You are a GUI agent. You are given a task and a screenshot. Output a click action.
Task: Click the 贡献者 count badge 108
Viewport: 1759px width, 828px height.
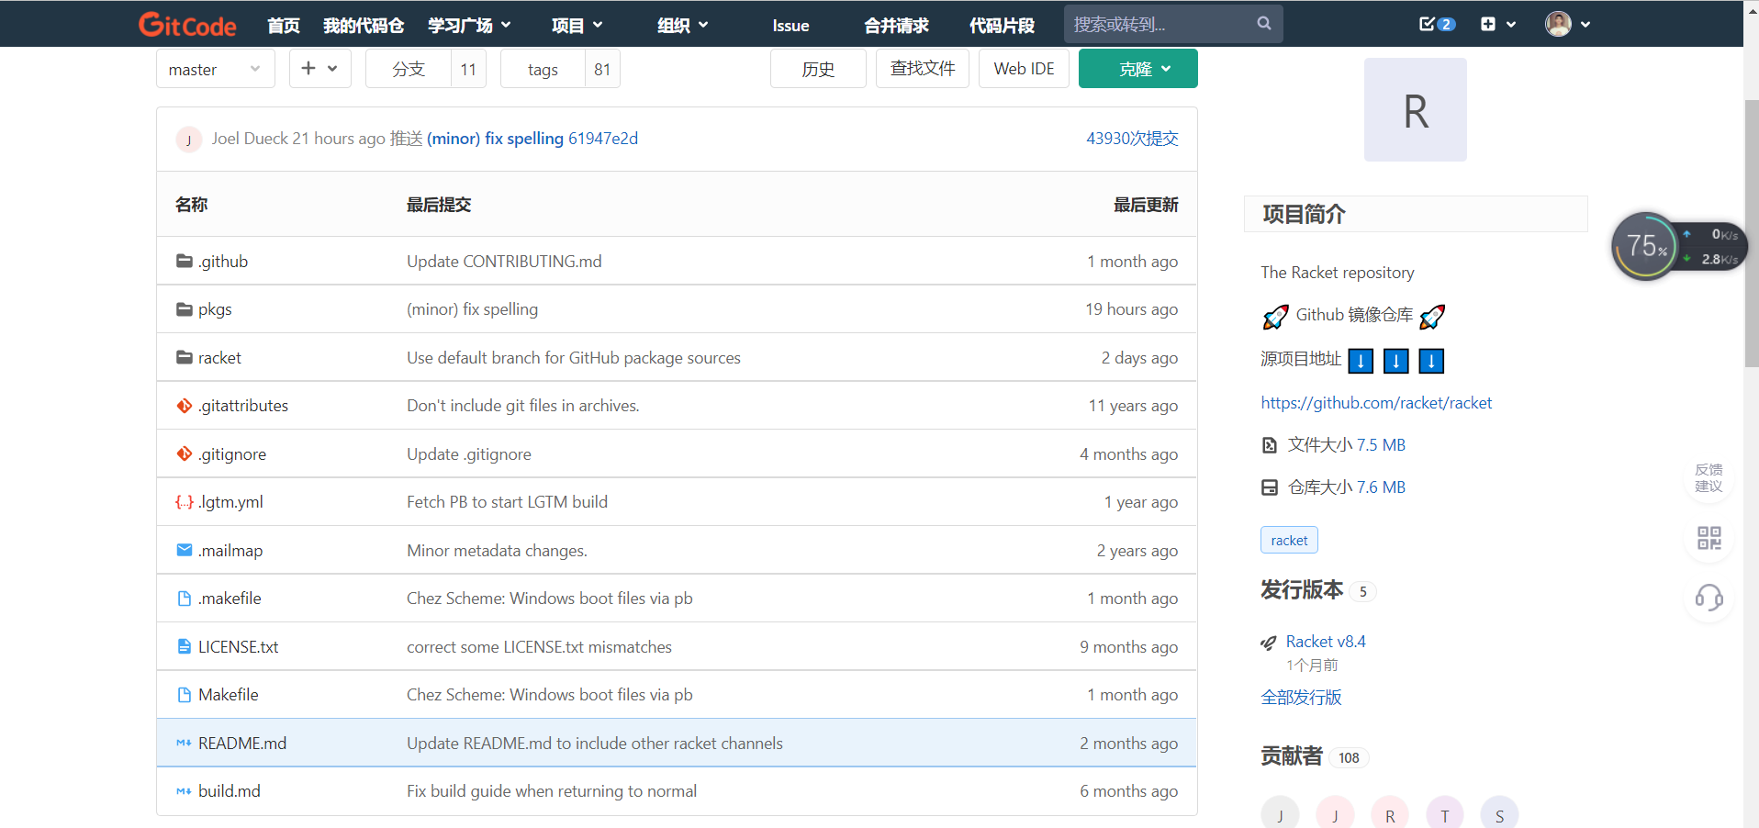pos(1349,758)
